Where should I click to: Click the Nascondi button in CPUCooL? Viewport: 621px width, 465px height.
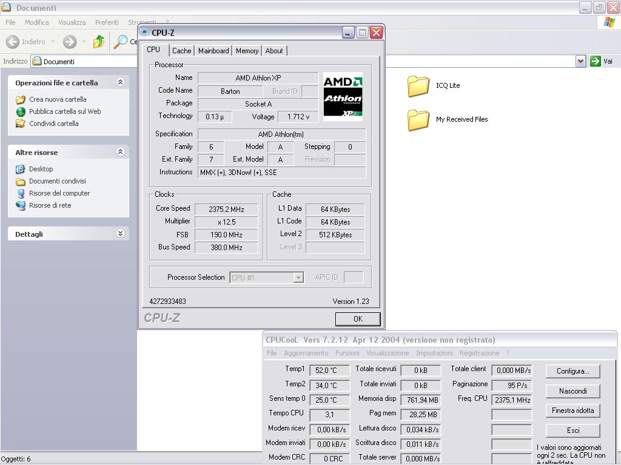(572, 391)
